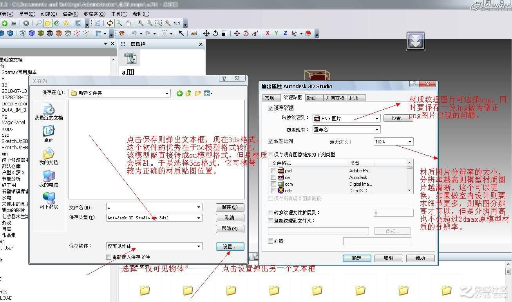Click the solid blue shaded cube icon
The height and width of the screenshot is (302, 512).
tap(10, 34)
